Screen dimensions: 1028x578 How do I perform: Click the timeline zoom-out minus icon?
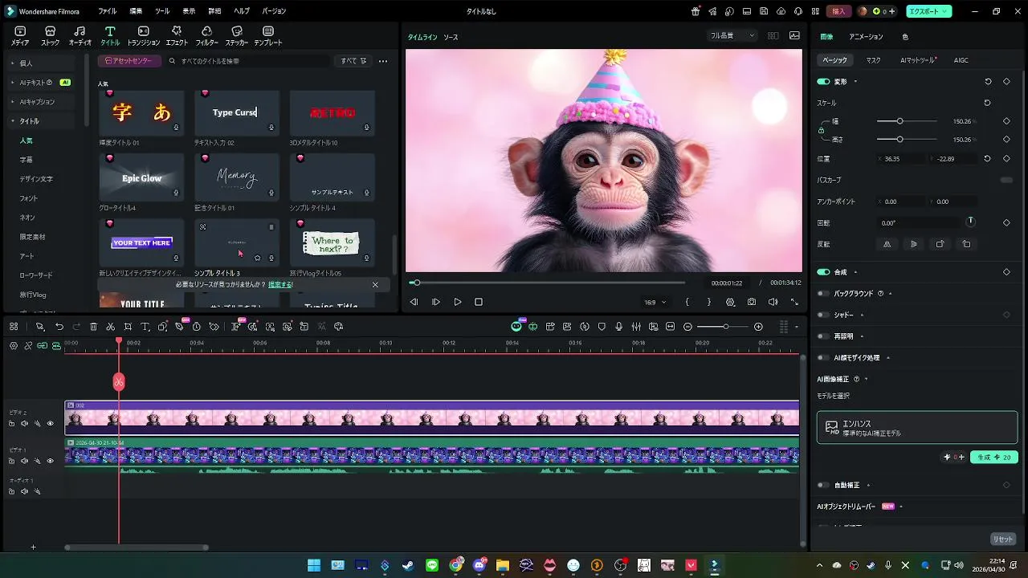click(687, 327)
